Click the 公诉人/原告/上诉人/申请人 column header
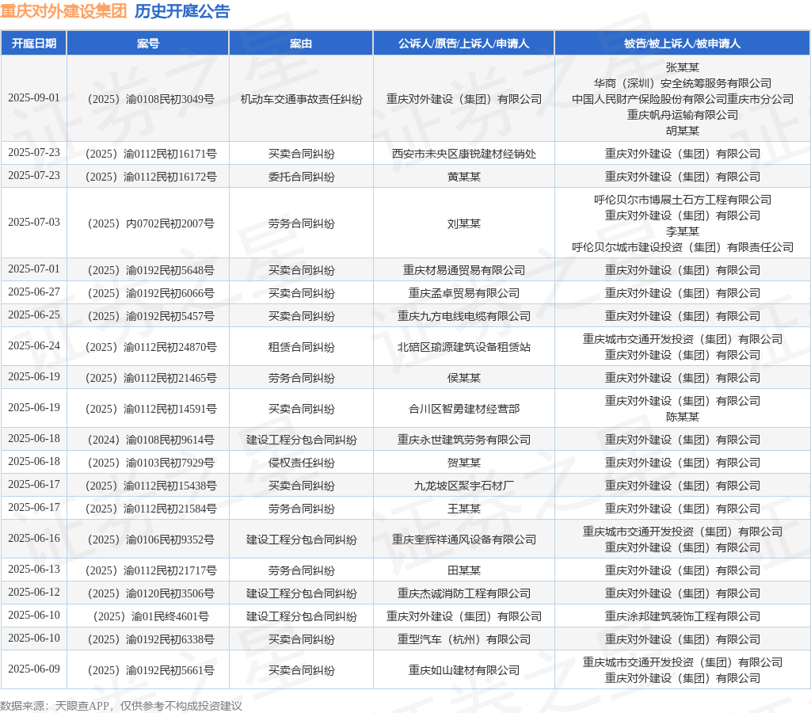Viewport: 811px width, 713px height. pyautogui.click(x=463, y=44)
